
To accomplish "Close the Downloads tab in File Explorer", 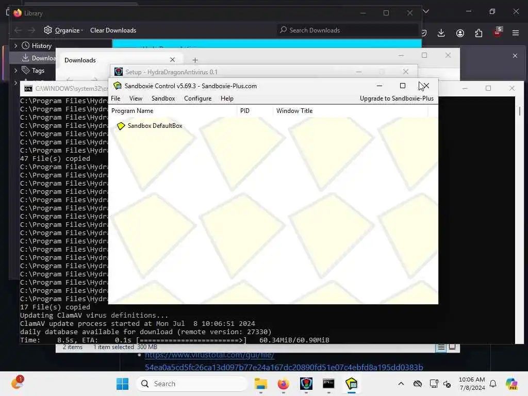I will (x=172, y=60).
